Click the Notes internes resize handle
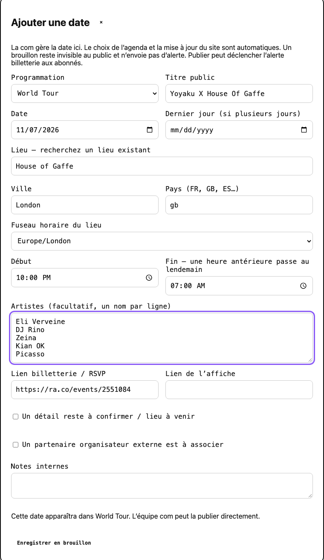The width and height of the screenshot is (324, 560). [310, 496]
